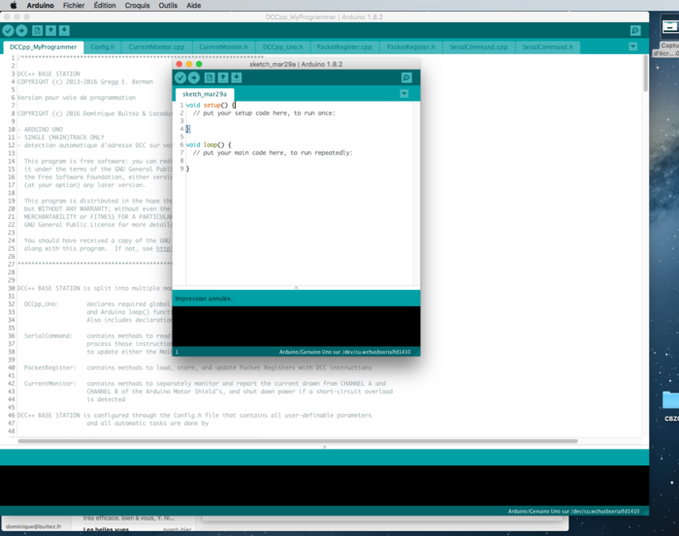Click Verify icon in sketch_mar29a window
The width and height of the screenshot is (679, 536).
180,78
